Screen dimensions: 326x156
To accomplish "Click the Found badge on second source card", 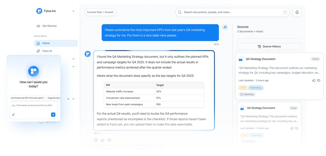I will tap(294, 108).
